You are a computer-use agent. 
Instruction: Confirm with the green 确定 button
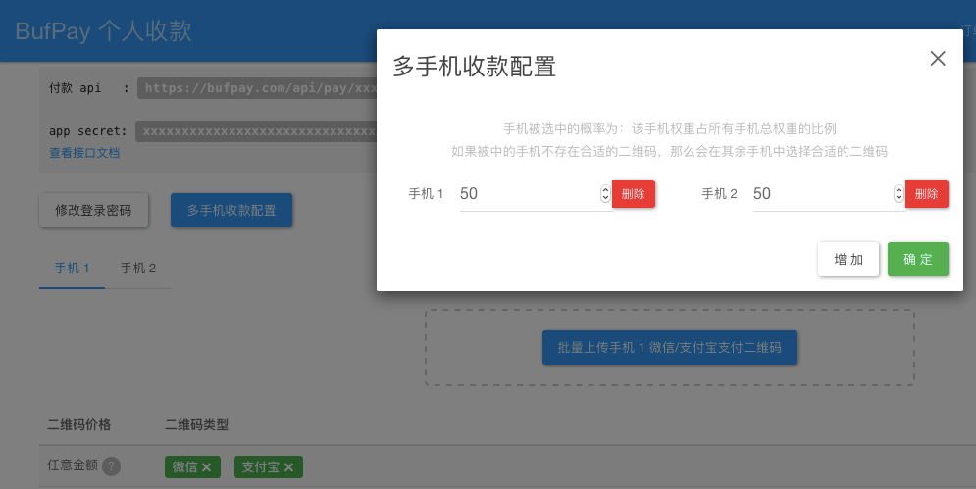pyautogui.click(x=918, y=260)
